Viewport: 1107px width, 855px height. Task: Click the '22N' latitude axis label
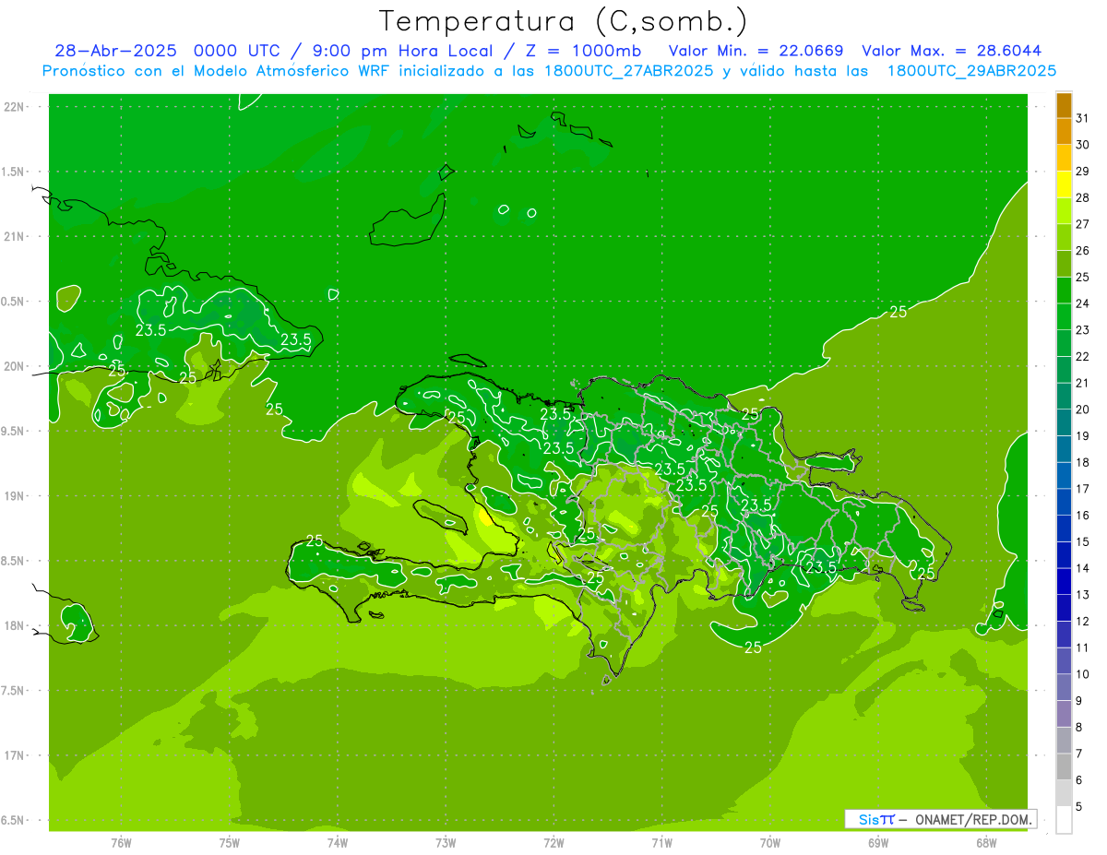click(13, 107)
